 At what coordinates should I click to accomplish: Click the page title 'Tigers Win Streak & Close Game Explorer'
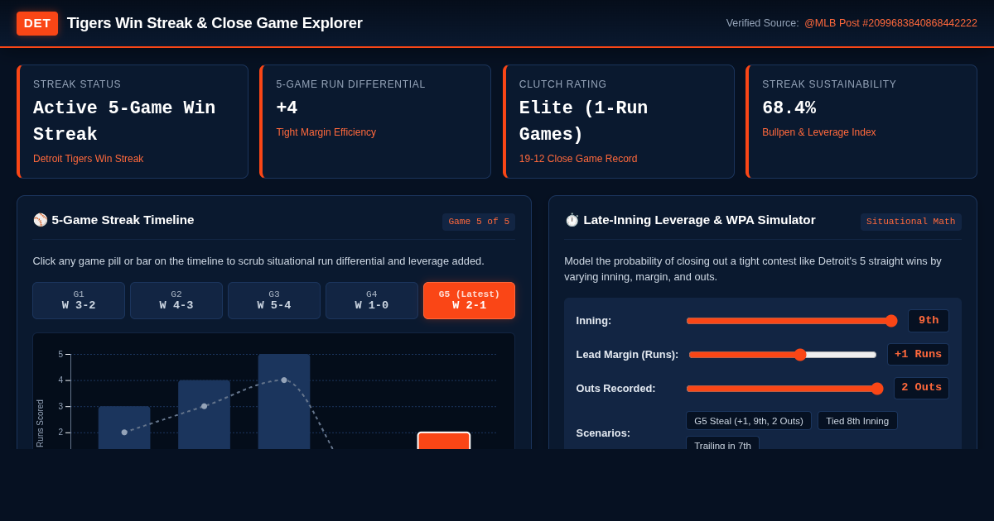click(215, 23)
